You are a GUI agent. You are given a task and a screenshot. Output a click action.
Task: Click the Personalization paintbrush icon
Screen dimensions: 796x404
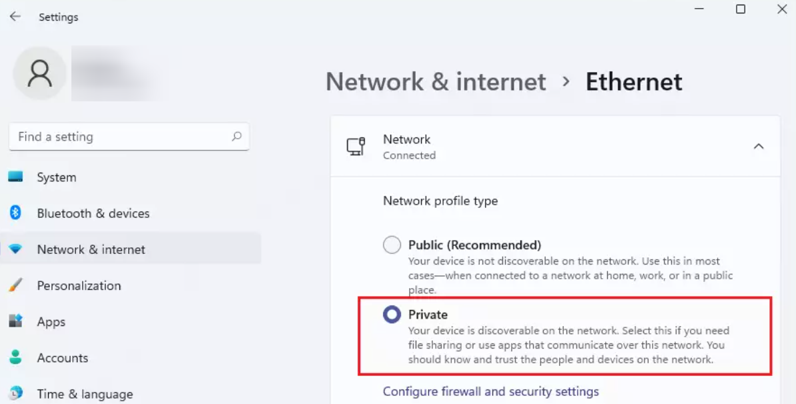coord(15,285)
